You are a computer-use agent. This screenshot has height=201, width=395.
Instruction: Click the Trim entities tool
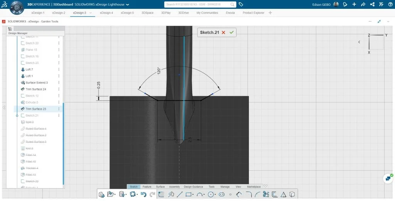pyautogui.click(x=265, y=194)
